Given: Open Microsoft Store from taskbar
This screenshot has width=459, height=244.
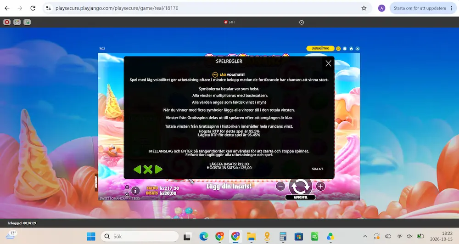Looking at the screenshot, I should pos(299,236).
